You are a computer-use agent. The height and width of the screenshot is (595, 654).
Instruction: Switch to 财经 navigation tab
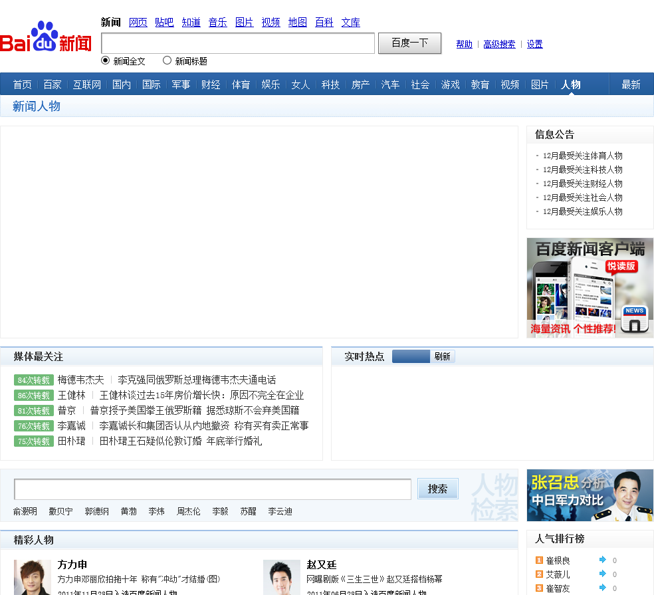[211, 84]
